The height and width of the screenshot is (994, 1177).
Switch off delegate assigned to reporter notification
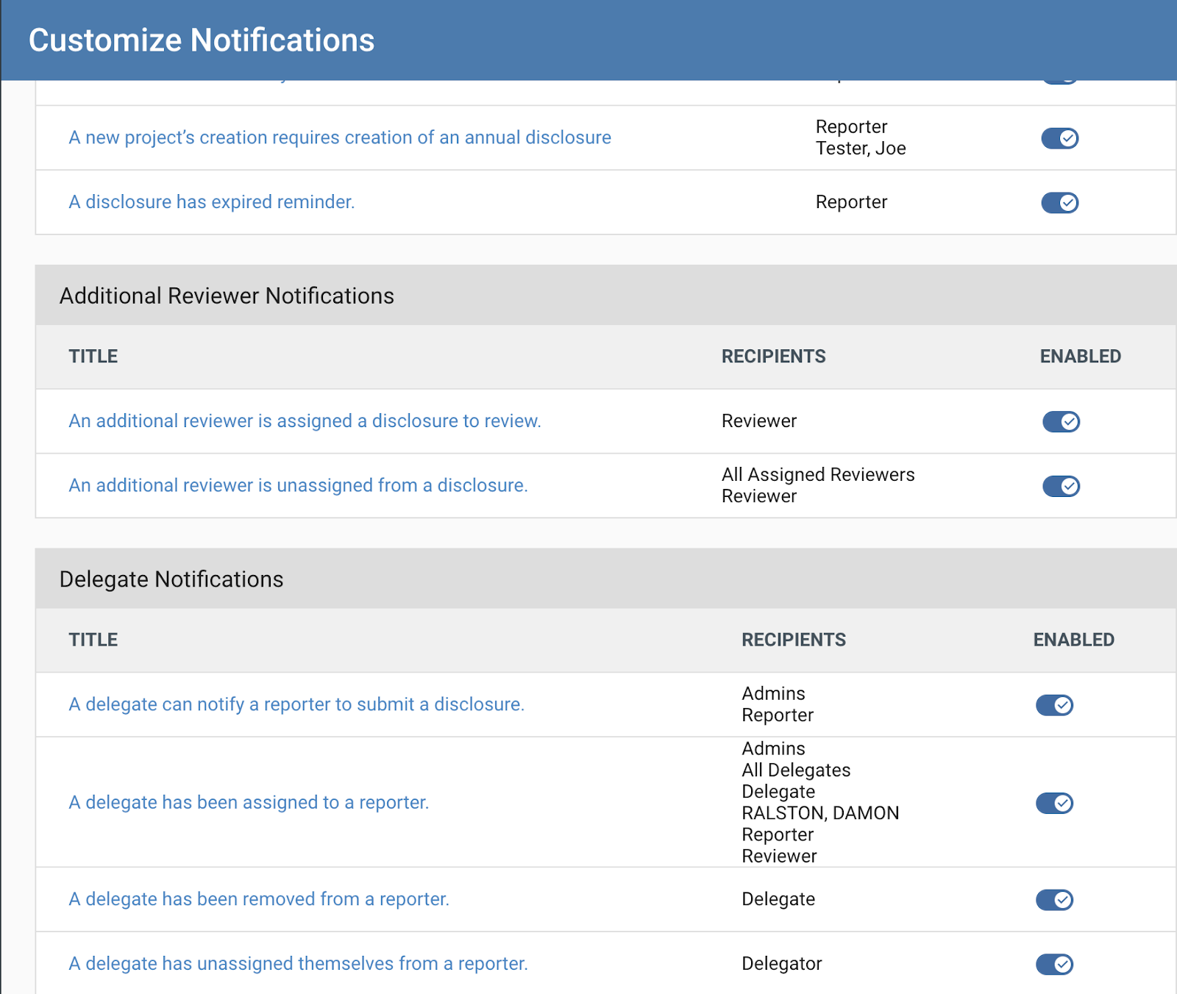(x=1054, y=804)
